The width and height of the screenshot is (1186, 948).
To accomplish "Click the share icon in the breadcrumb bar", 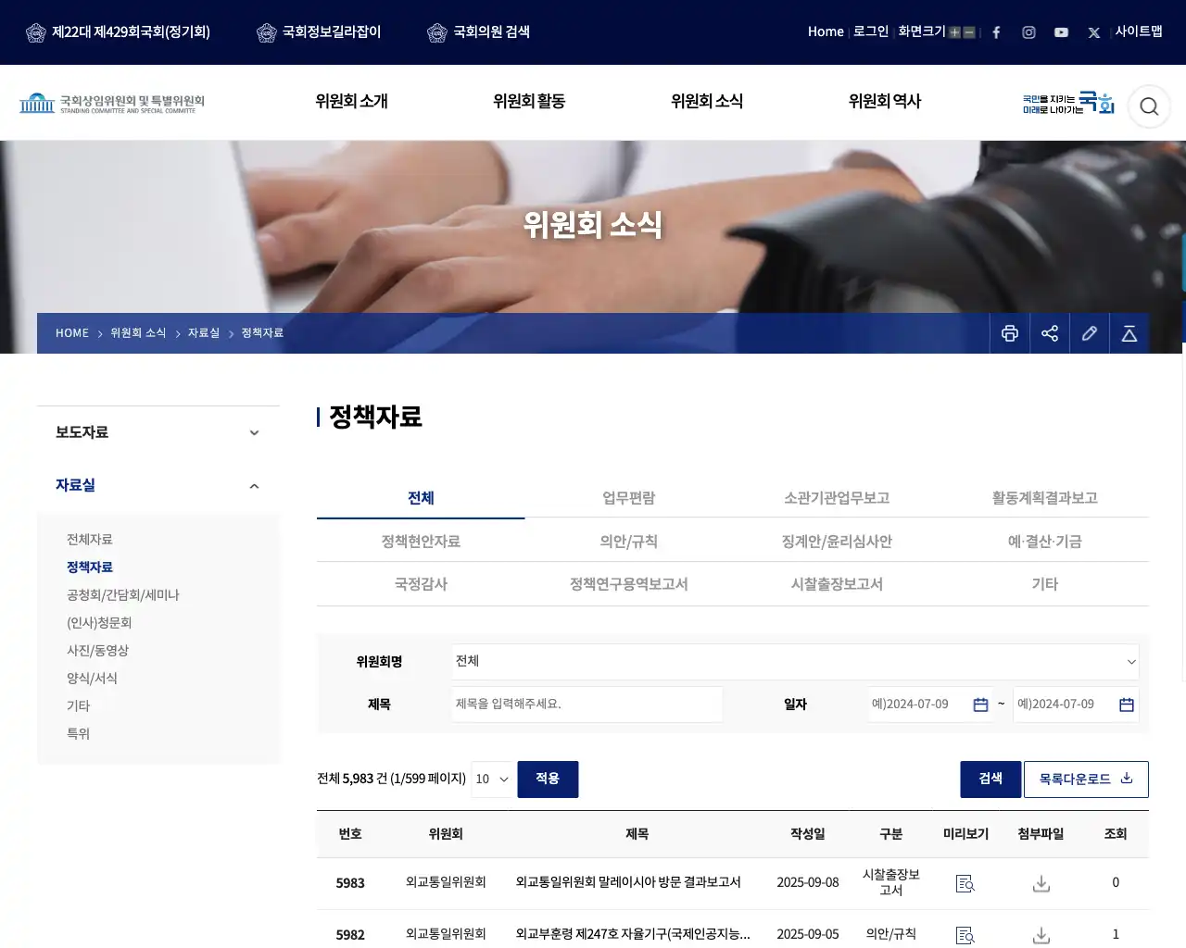I will [x=1050, y=333].
